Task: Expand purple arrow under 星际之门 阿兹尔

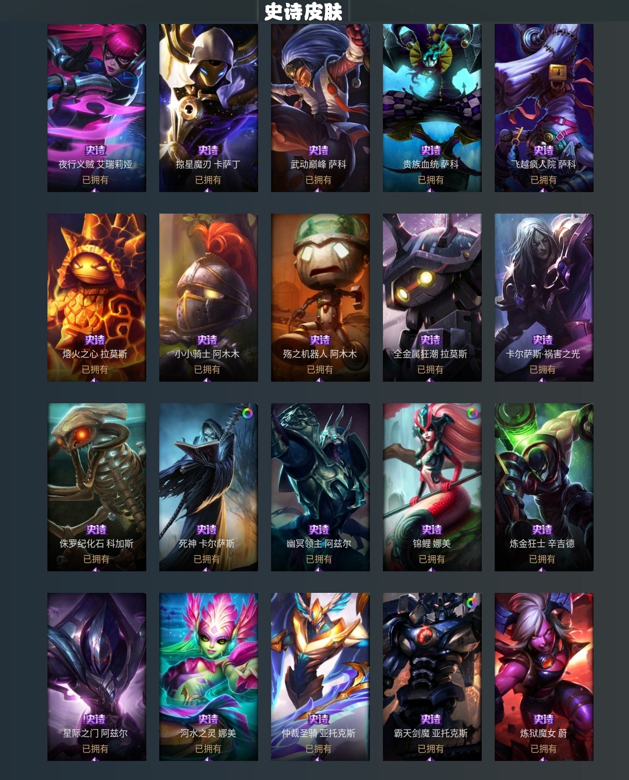Action: point(95,759)
